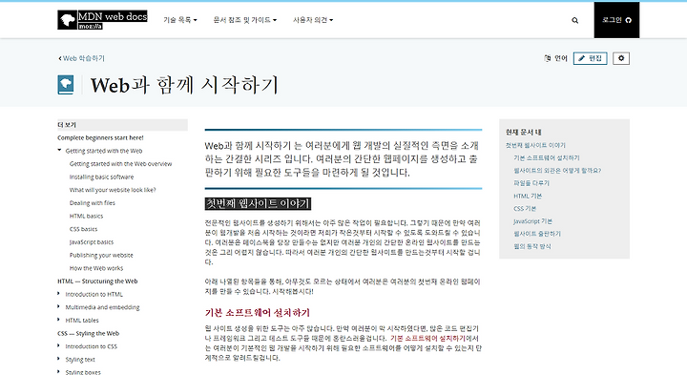The width and height of the screenshot is (687, 375).
Task: Jump to CSS 기본 in contents
Action: (525, 209)
